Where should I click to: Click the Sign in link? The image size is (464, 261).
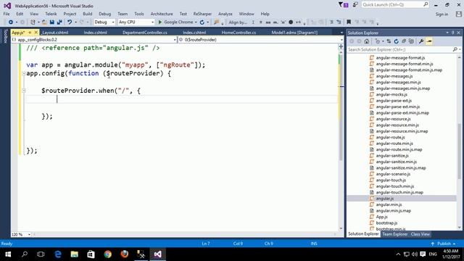[x=442, y=14]
